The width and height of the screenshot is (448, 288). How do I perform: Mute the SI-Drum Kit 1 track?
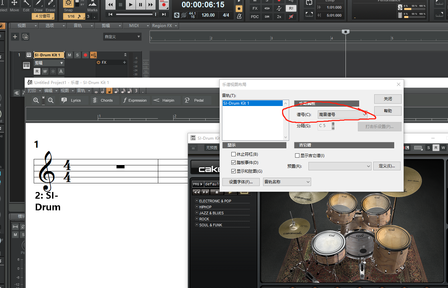(69, 55)
